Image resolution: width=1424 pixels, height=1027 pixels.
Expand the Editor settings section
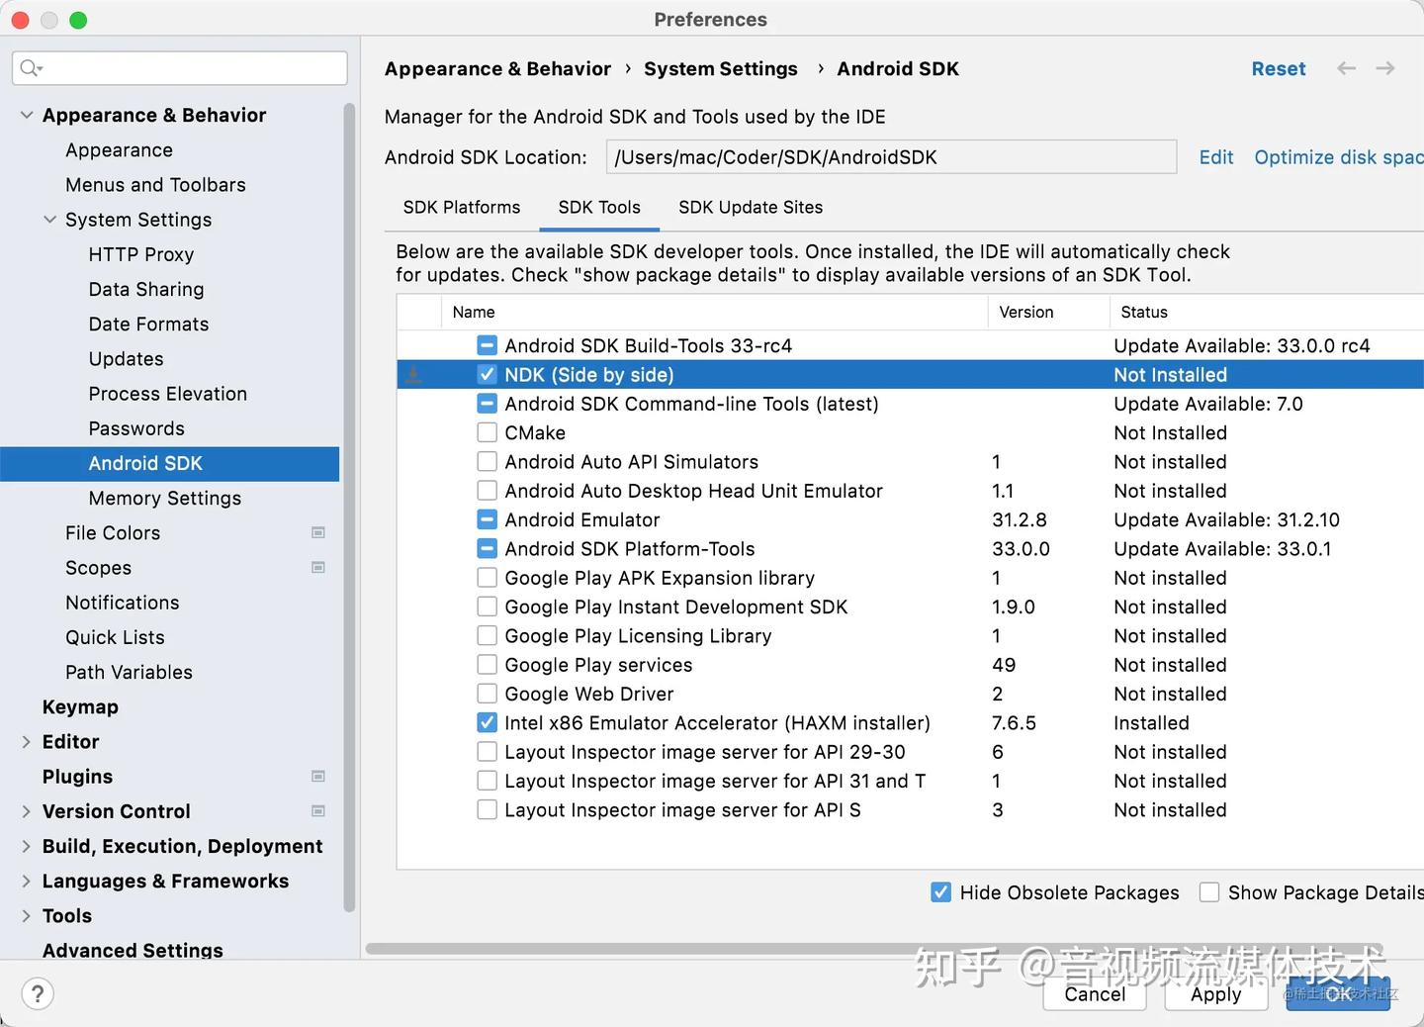pos(27,742)
